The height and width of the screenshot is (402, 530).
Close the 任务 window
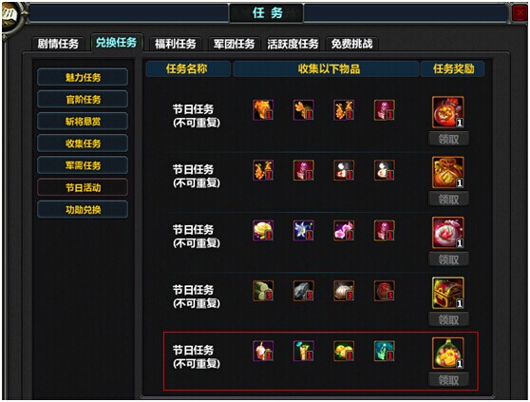point(520,13)
